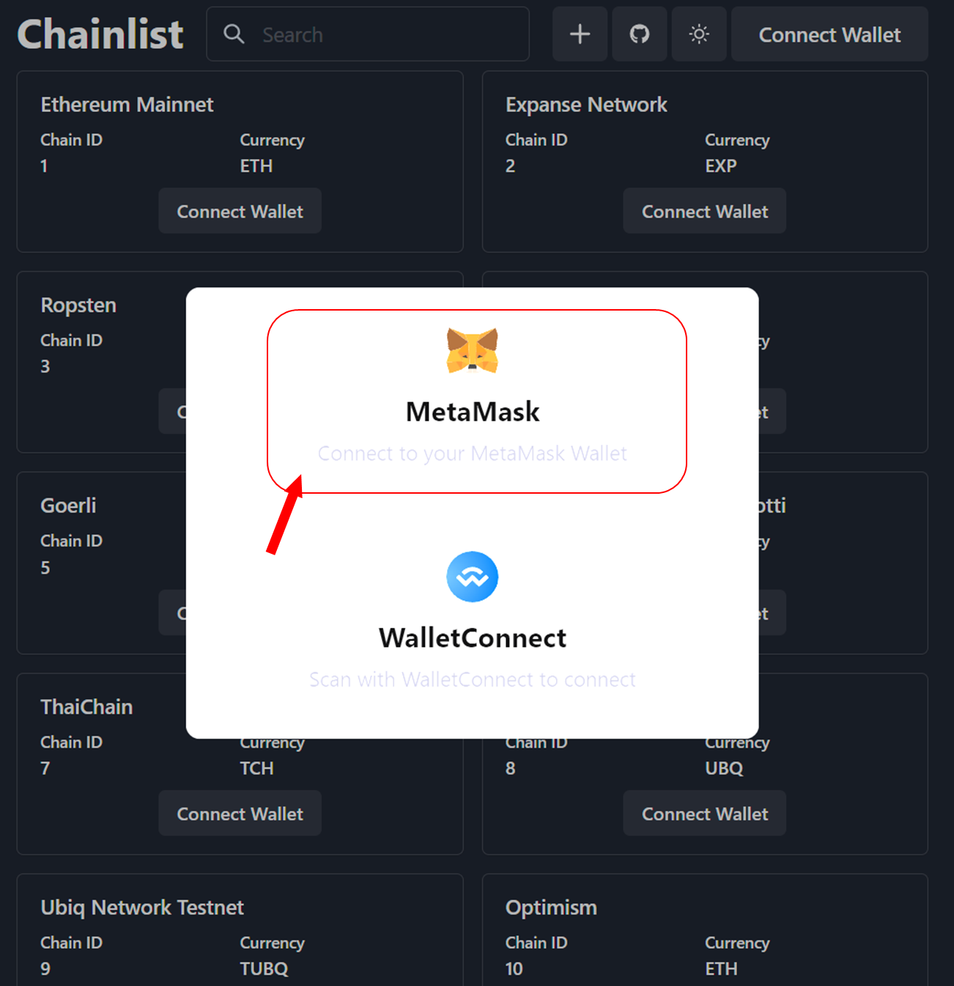
Task: Click 'Scan with WalletConnect to connect' text
Action: (x=473, y=680)
